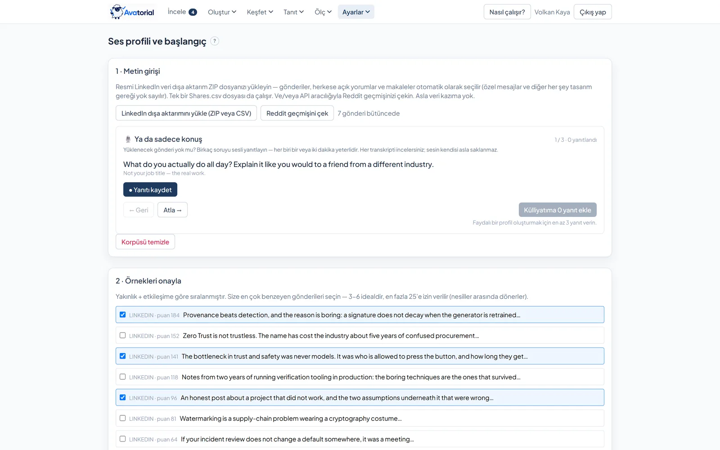Click the 'Not your job title — the real work.' hint
The image size is (720, 450).
tap(164, 173)
